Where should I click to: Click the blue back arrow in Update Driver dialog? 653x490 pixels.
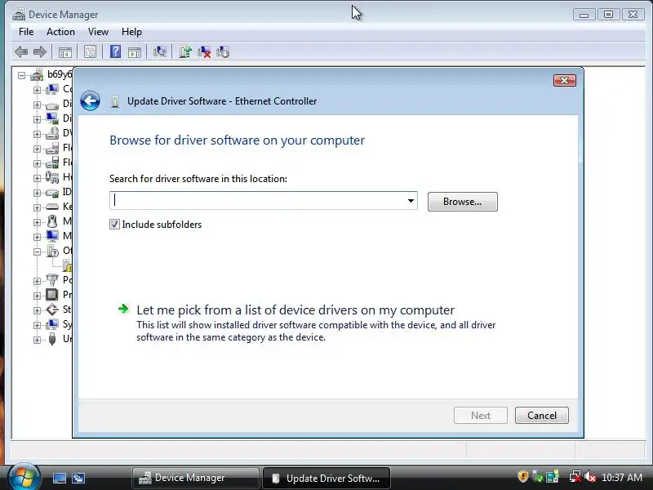click(90, 100)
